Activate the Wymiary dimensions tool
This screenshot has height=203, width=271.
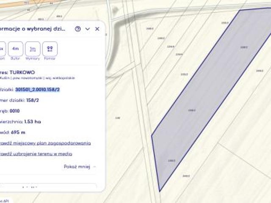pos(33,49)
